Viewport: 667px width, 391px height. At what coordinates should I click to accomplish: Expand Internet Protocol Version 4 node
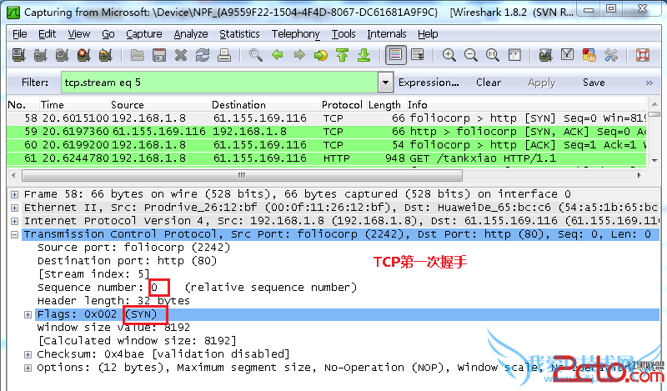[x=14, y=221]
